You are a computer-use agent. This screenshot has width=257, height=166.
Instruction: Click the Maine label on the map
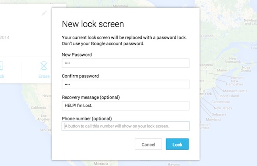point(222,70)
